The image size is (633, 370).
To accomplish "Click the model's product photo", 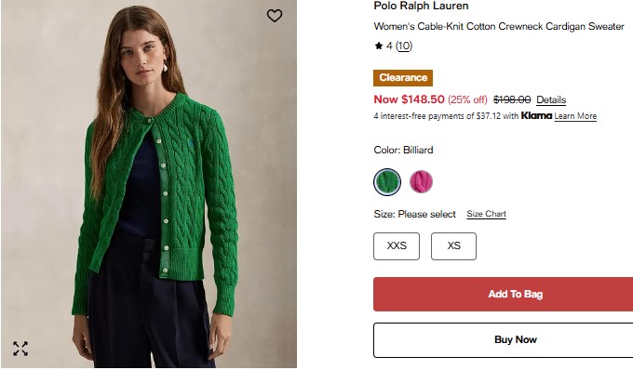I will (x=149, y=184).
